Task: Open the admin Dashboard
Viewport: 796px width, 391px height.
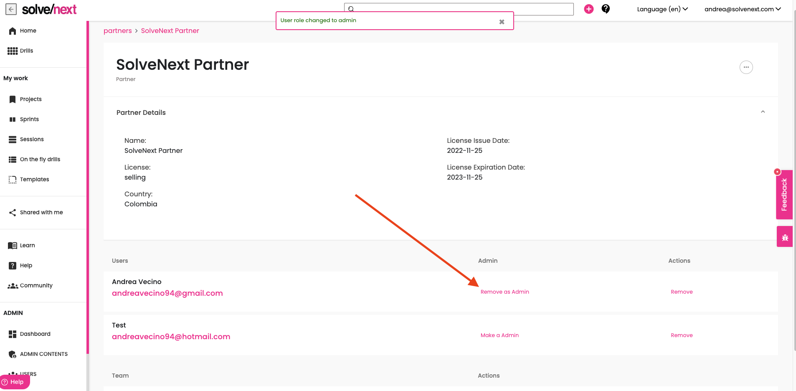Action: pos(35,334)
